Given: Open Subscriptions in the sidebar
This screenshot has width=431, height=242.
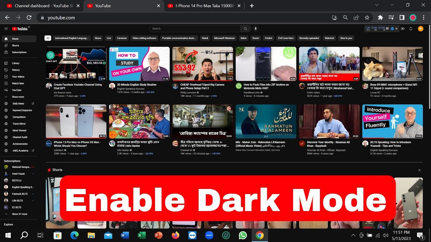Looking at the screenshot, I should click(19, 52).
